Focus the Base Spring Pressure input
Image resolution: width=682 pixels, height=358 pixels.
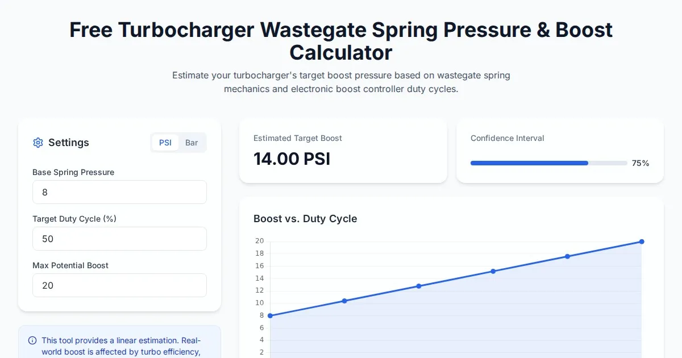pyautogui.click(x=119, y=192)
